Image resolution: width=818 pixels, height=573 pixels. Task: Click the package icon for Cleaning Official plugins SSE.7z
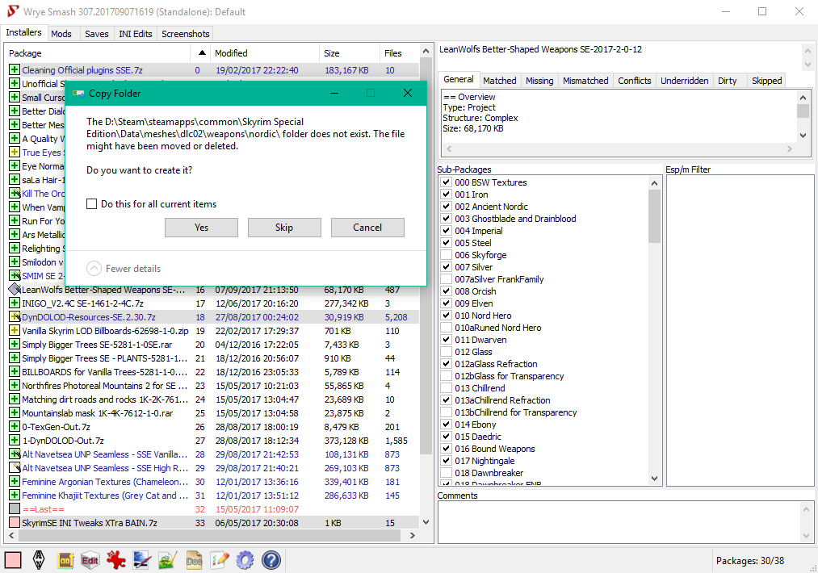[x=14, y=70]
